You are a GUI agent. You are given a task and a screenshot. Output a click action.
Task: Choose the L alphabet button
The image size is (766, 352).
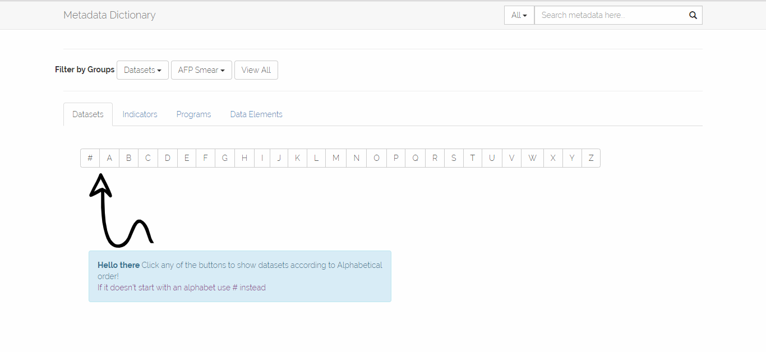click(316, 158)
